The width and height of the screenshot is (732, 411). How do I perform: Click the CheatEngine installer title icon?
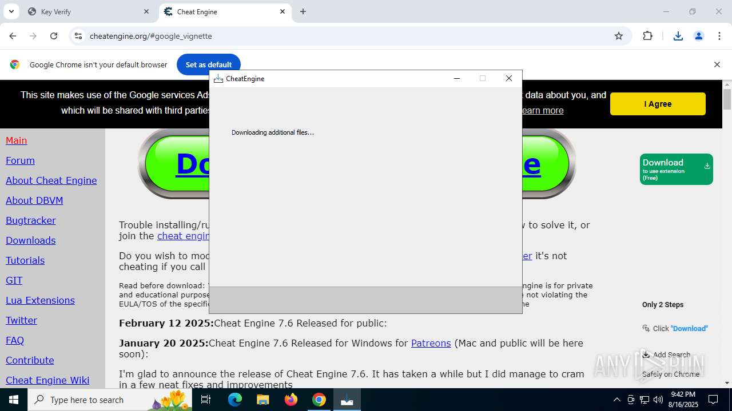click(x=218, y=79)
